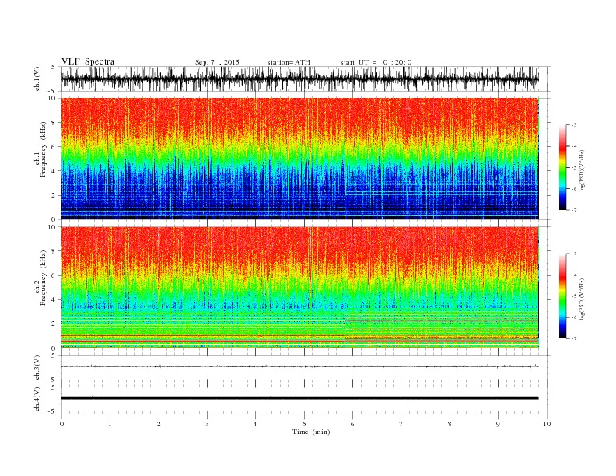Click the "Time (min)" axis label
Image resolution: width=616 pixels, height=476 pixels.
click(311, 432)
